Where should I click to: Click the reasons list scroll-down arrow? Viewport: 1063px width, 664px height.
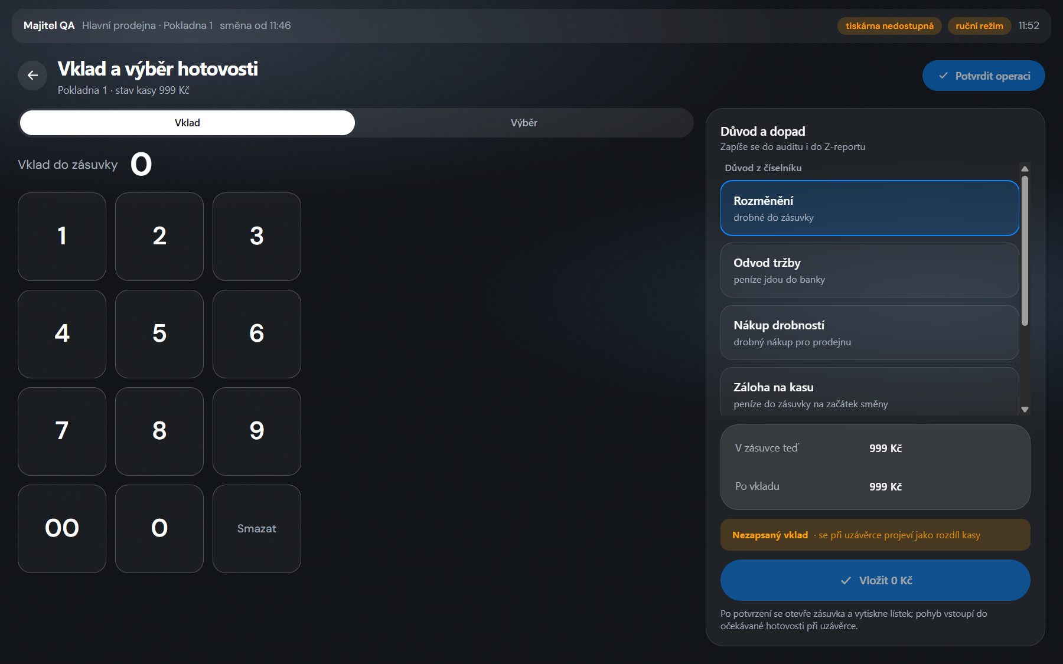pyautogui.click(x=1025, y=410)
